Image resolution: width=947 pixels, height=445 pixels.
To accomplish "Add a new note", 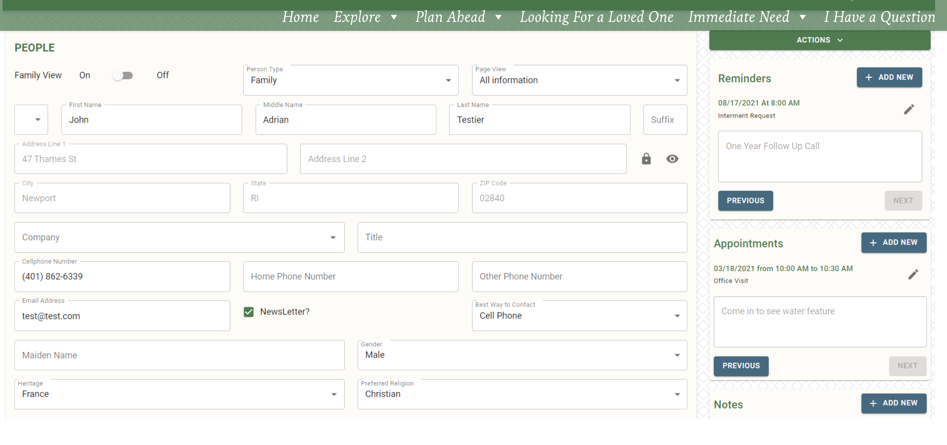I will point(893,403).
